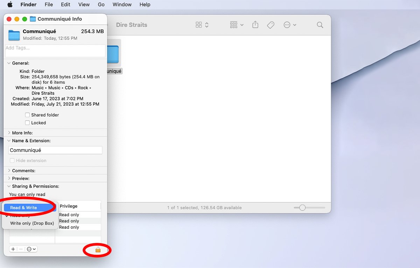Open the Search magnifier in Finder toolbar

click(320, 25)
